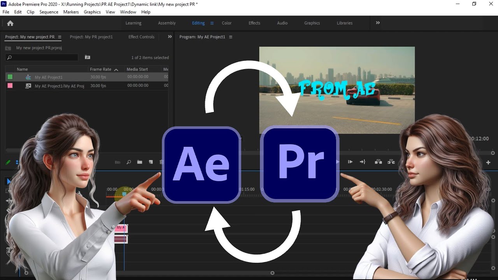Select the My AE Project1/My AE Proj item

point(60,86)
